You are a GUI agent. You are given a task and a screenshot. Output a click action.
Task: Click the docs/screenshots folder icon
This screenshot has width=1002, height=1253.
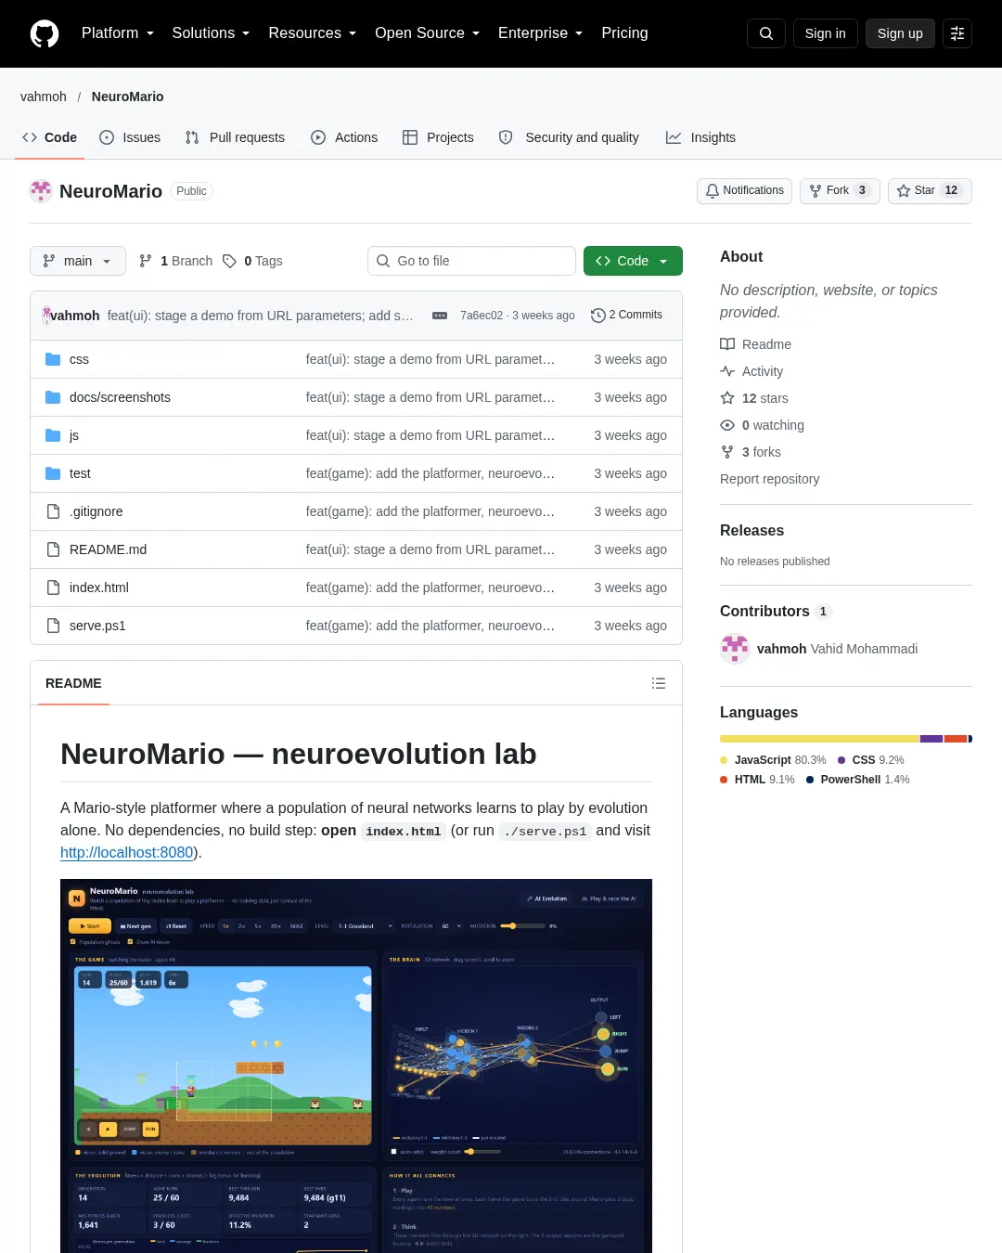coord(53,397)
